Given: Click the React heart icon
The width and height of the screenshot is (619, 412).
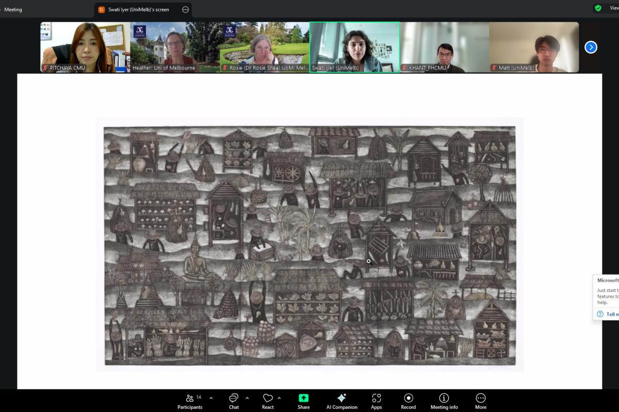Looking at the screenshot, I should click(268, 401).
